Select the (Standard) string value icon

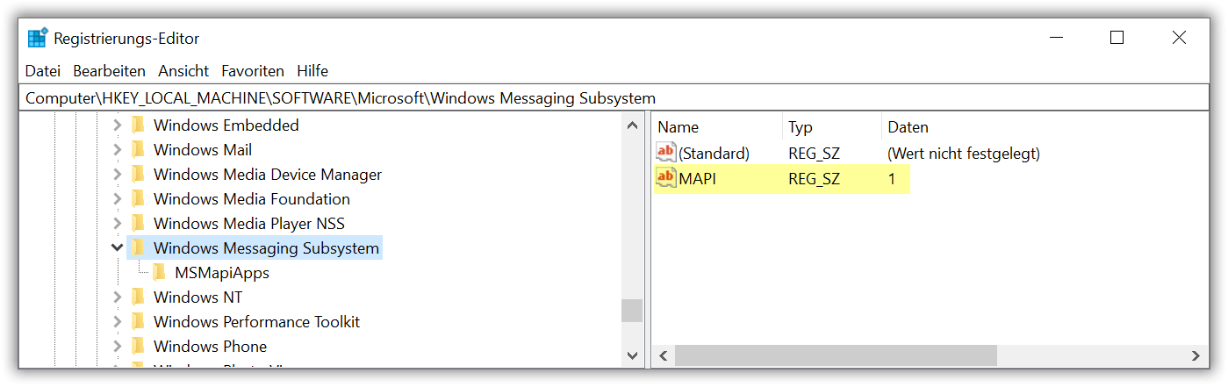pyautogui.click(x=666, y=153)
